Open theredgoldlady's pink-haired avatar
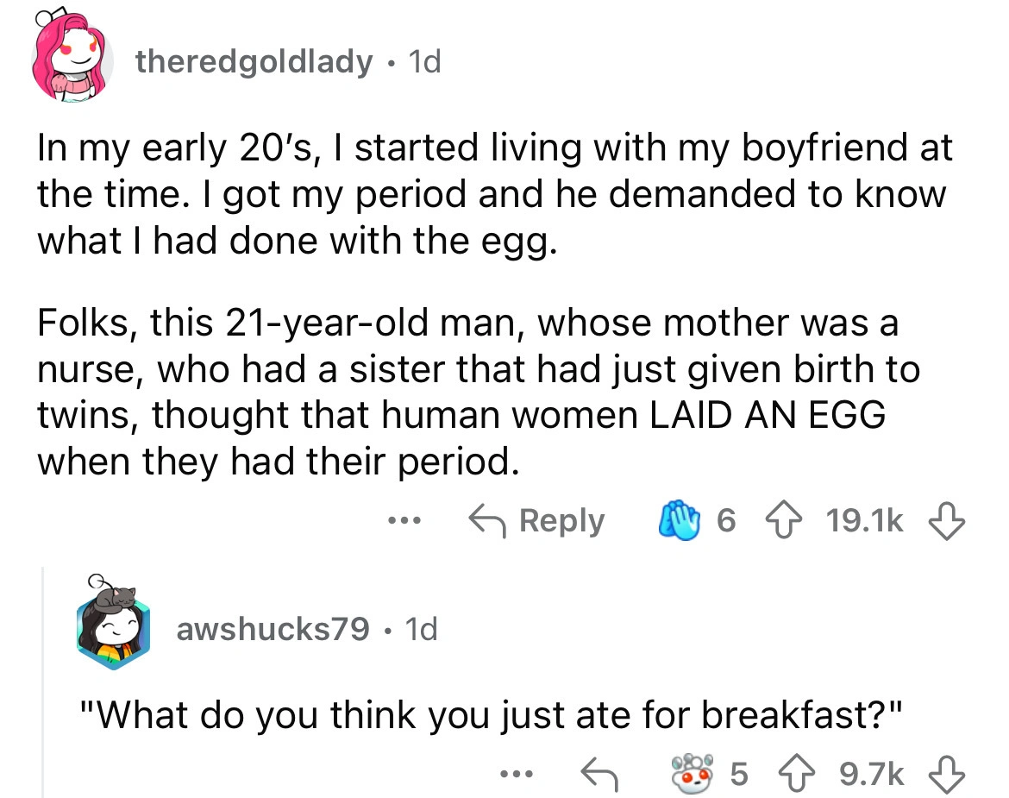Image resolution: width=1009 pixels, height=798 pixels. click(x=72, y=62)
